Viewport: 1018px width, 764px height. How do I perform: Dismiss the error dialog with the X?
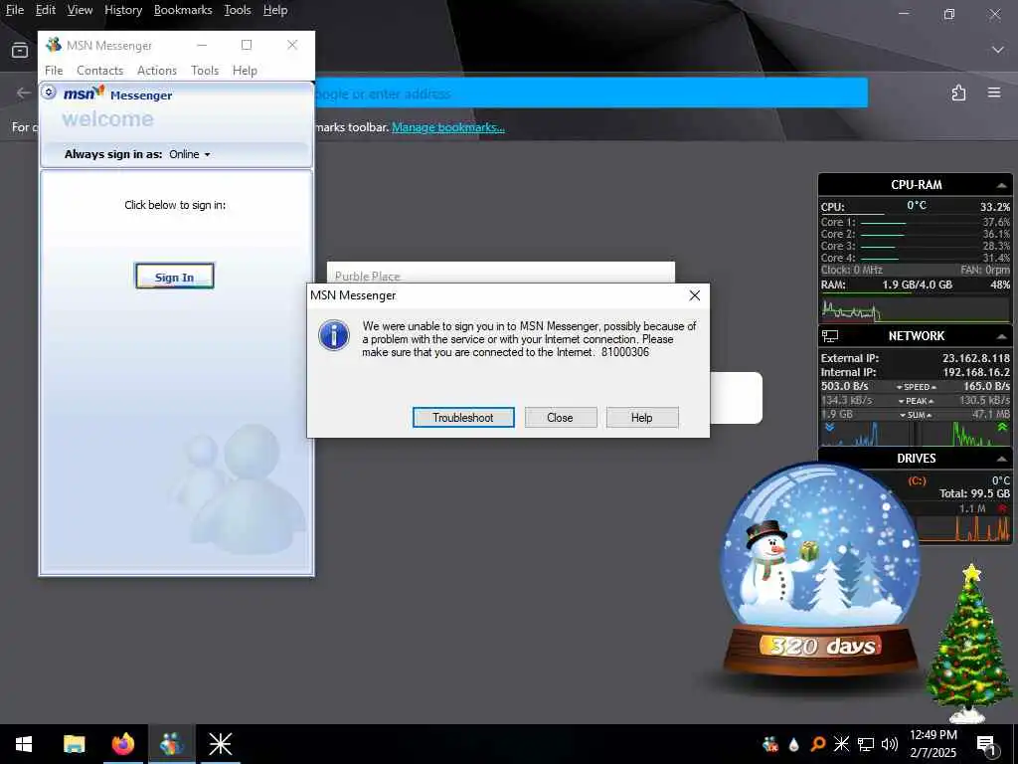click(695, 295)
